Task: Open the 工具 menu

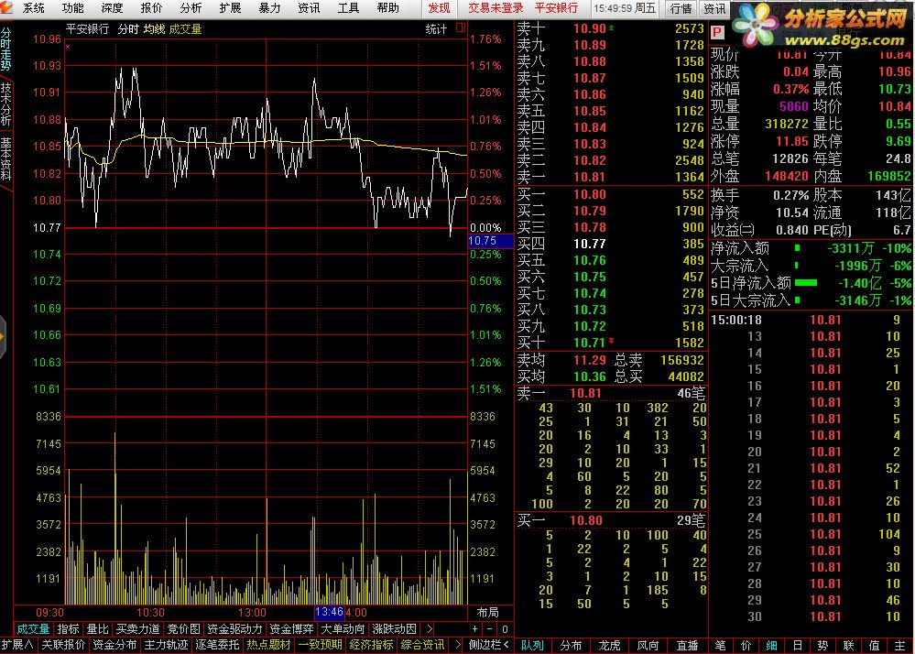Action: click(x=348, y=7)
